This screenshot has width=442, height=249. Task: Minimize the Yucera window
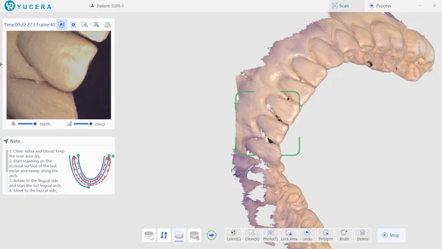click(421, 6)
